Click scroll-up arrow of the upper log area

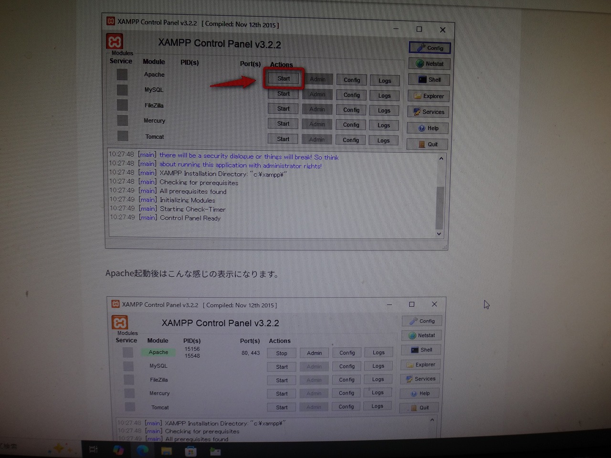coord(441,158)
